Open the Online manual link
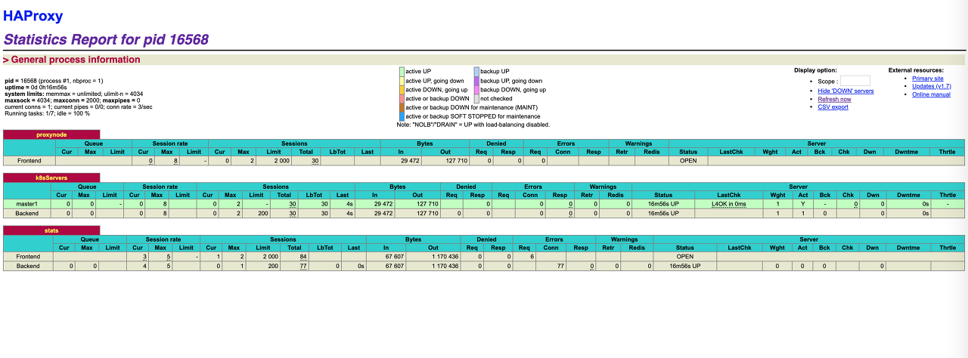Viewport: 968px width, 358px height. 931,94
